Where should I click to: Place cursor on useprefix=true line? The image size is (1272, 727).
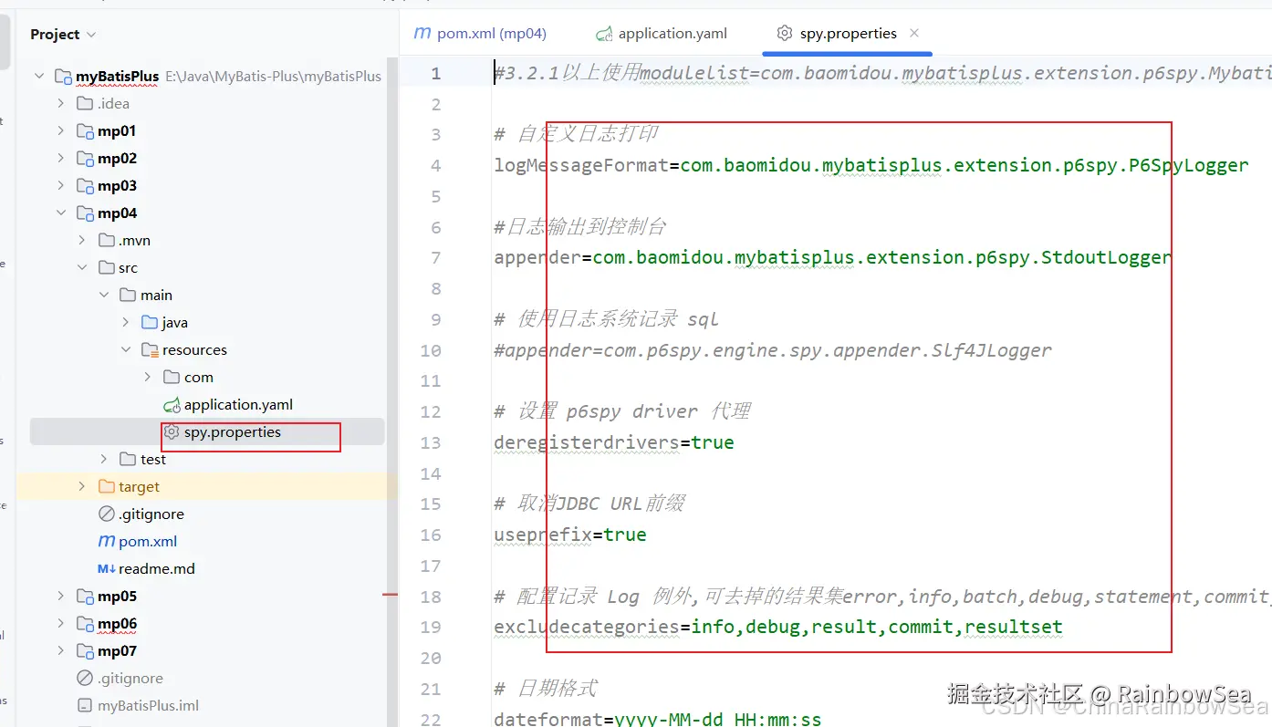pos(569,535)
